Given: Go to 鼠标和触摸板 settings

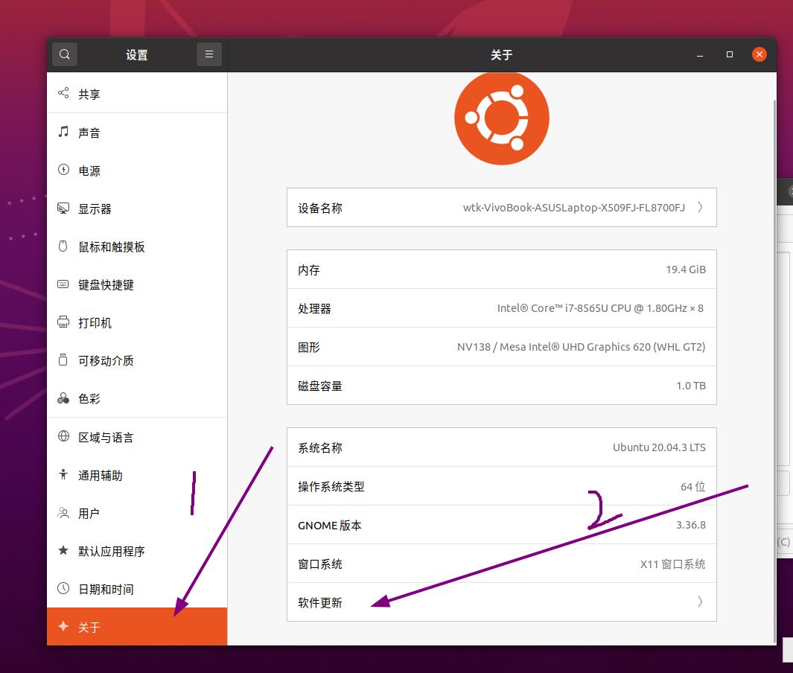Looking at the screenshot, I should point(137,246).
